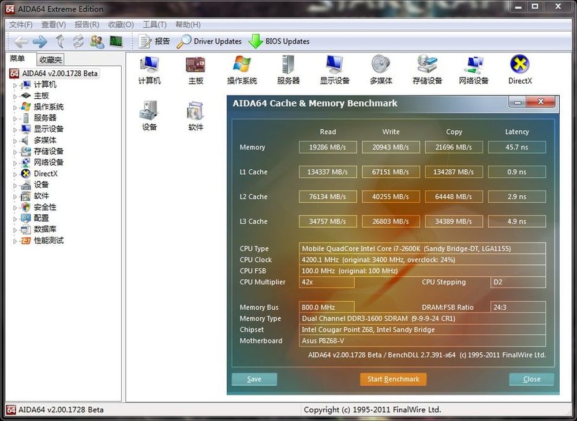577x421 pixels.
Task: Open the 服务器 server icon in main pane
Action: pyautogui.click(x=288, y=70)
